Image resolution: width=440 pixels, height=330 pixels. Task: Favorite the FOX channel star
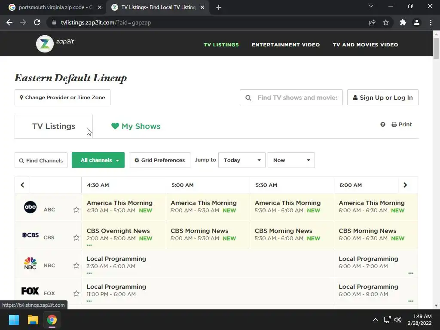(76, 293)
